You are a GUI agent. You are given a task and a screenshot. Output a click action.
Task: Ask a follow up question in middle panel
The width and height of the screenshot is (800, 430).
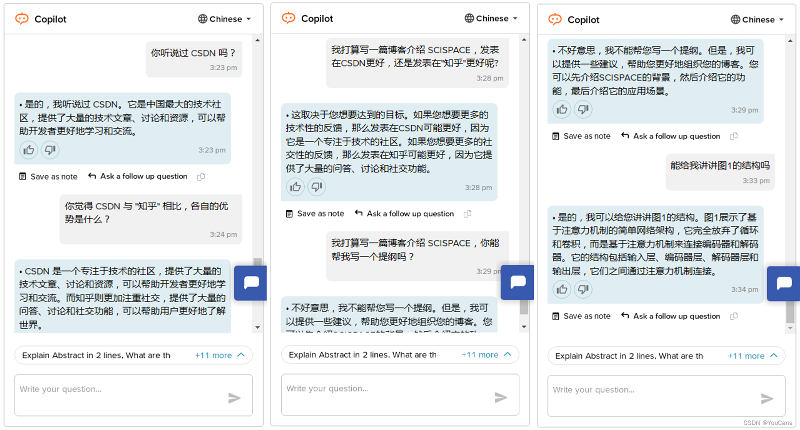[404, 213]
